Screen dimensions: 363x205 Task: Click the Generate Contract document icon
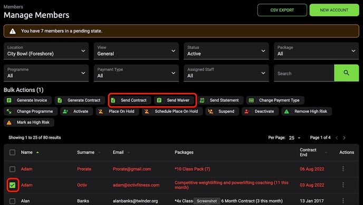click(x=60, y=100)
